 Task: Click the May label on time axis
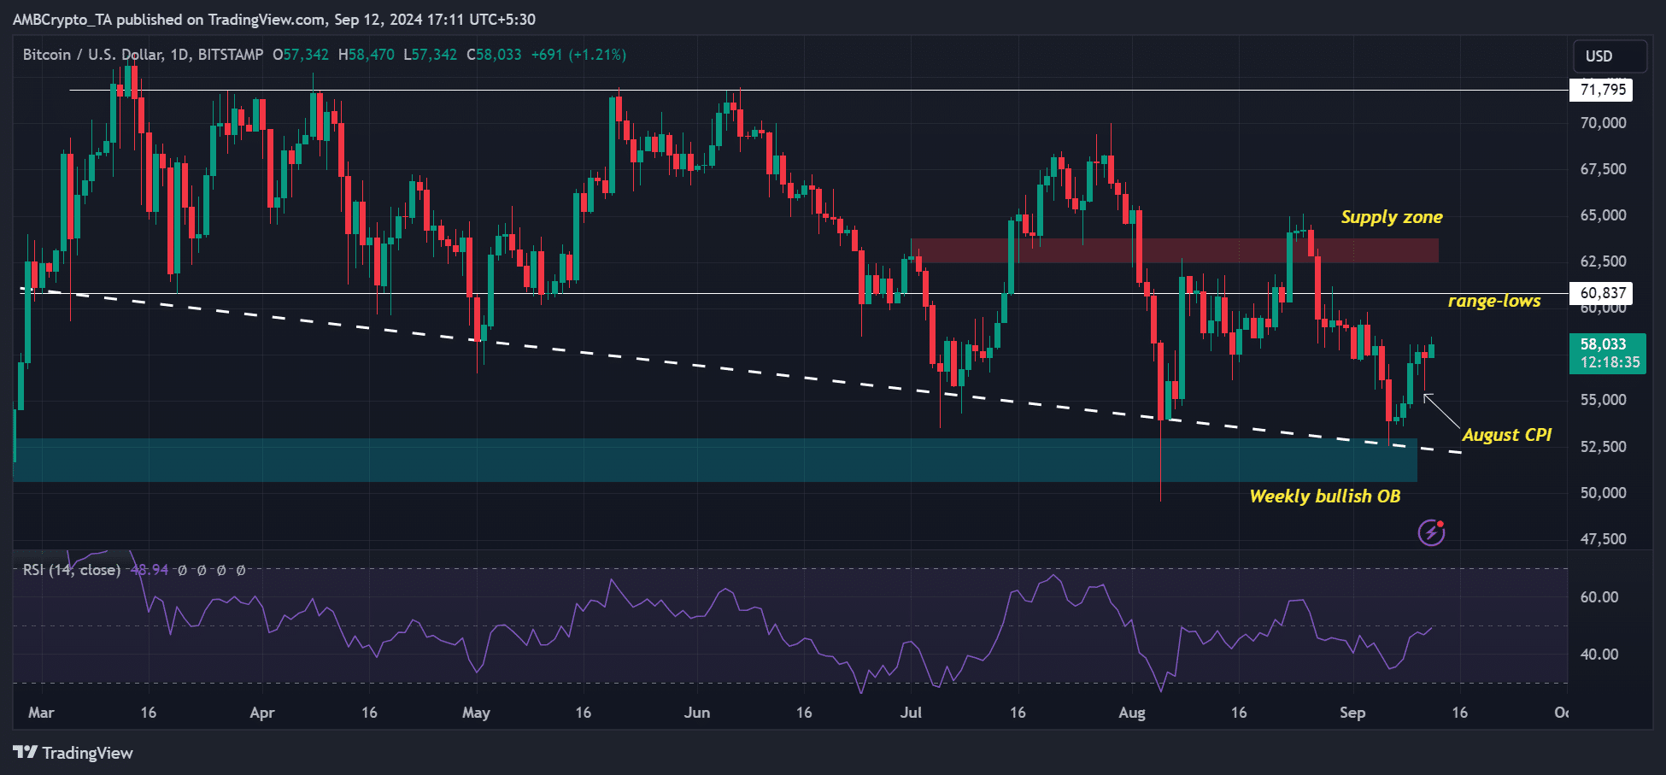coord(476,713)
